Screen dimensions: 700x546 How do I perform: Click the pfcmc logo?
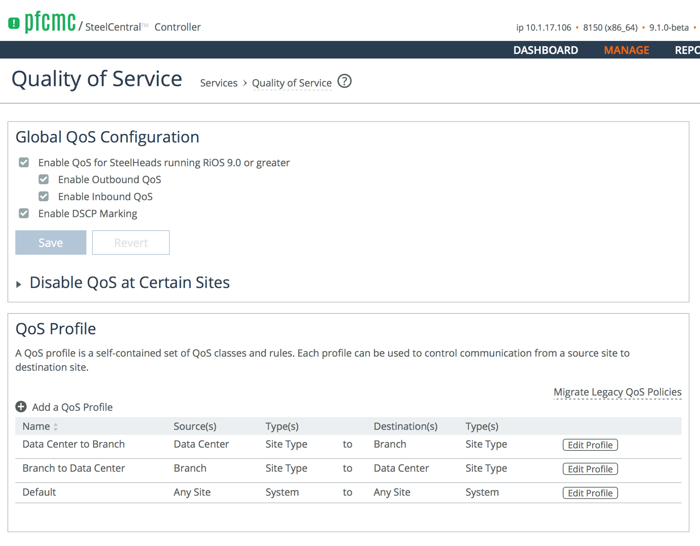50,22
